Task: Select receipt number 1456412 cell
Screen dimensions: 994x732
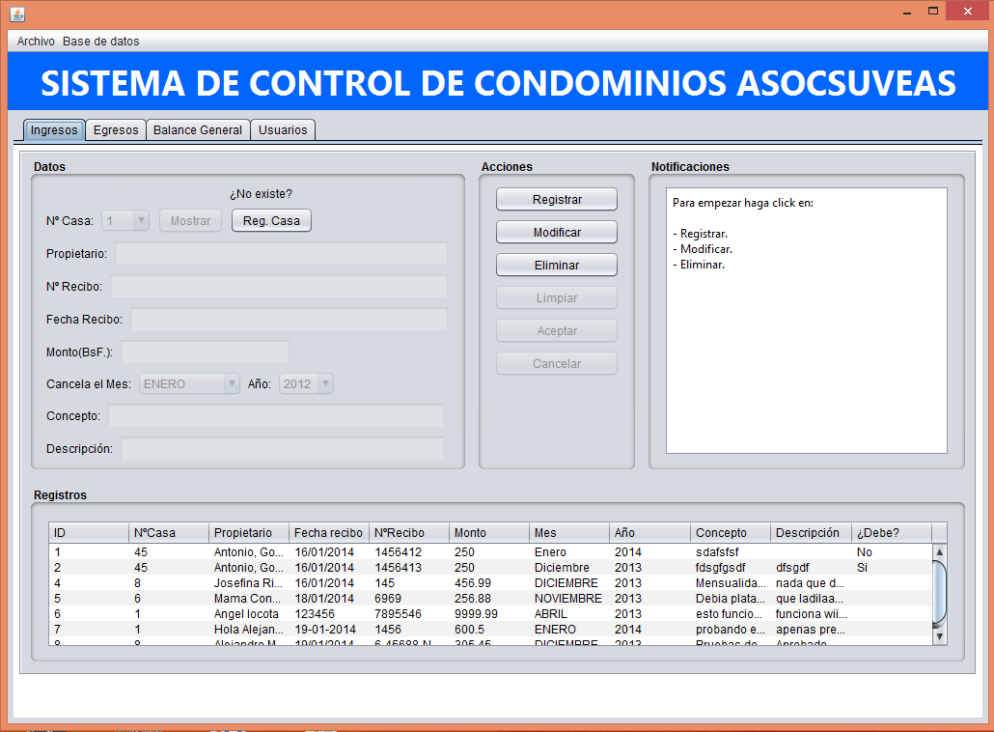Action: 409,551
